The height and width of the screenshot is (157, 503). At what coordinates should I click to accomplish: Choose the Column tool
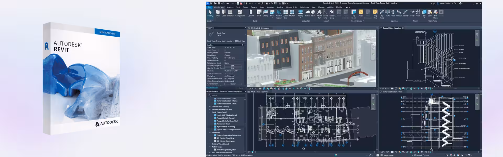251,13
